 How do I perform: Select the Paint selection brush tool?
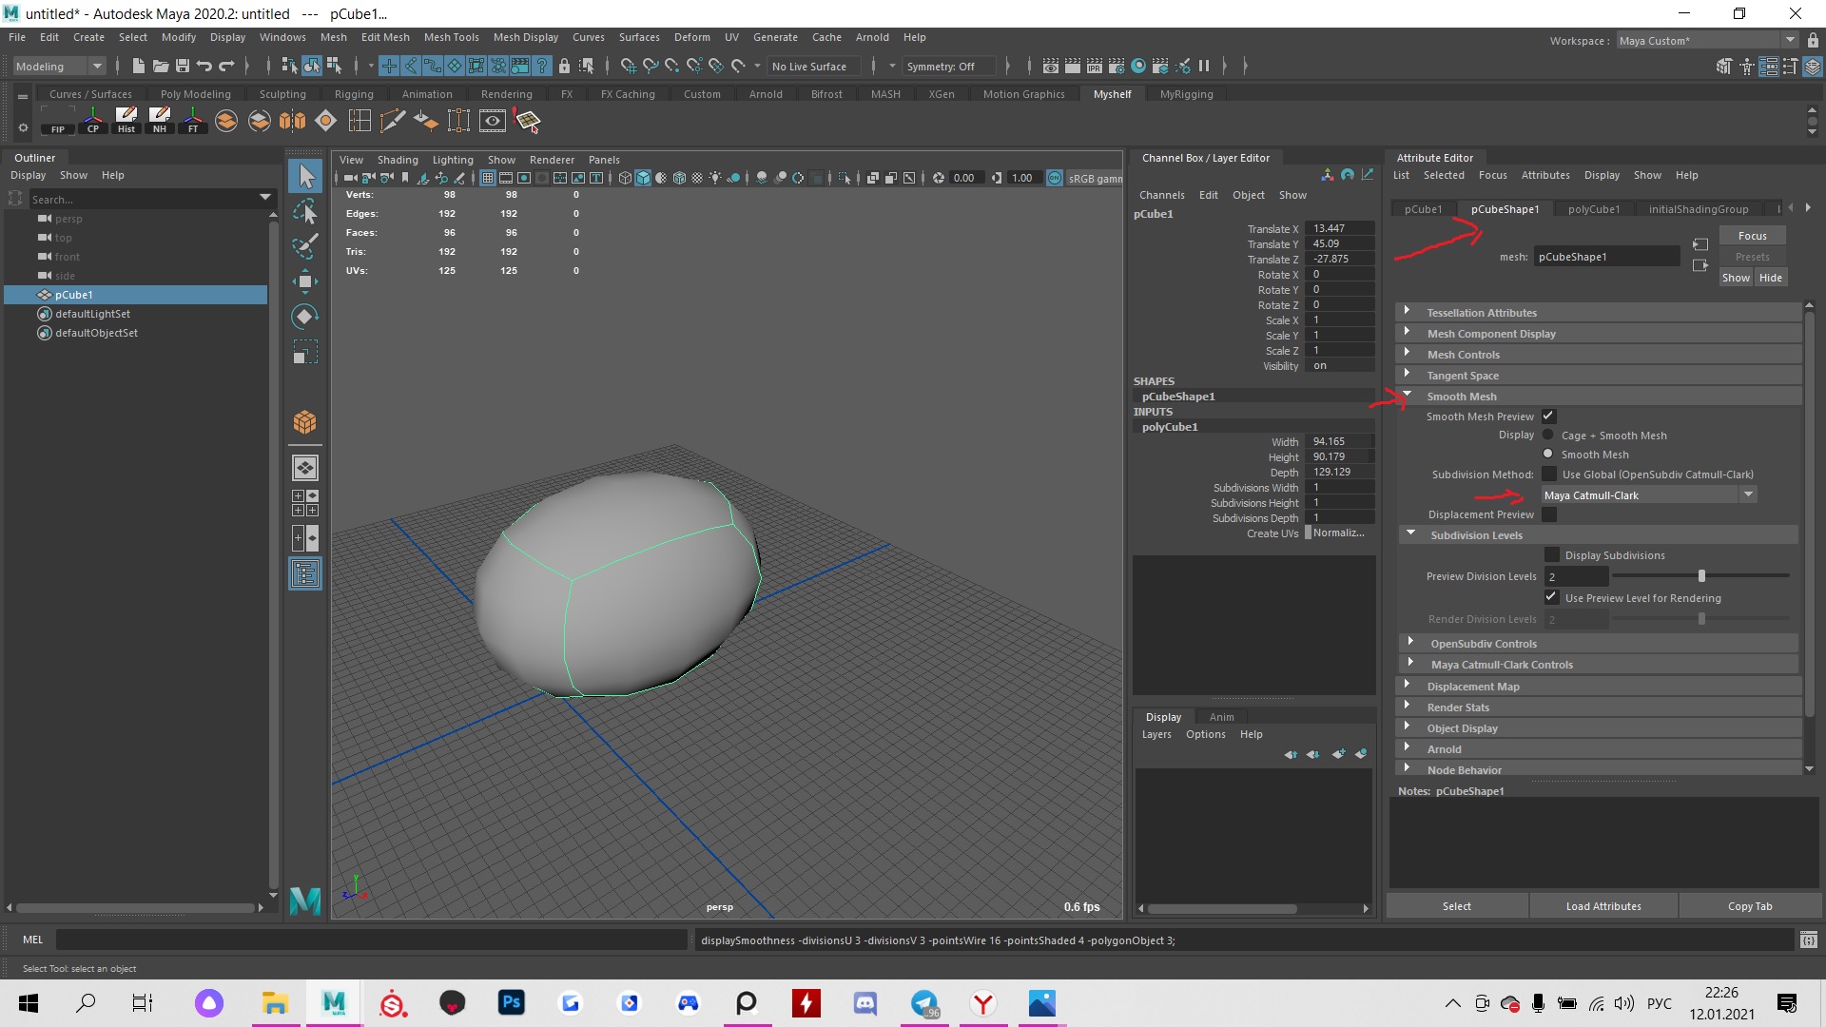pos(304,245)
